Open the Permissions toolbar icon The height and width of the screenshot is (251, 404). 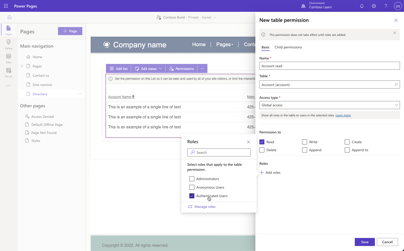pos(171,68)
